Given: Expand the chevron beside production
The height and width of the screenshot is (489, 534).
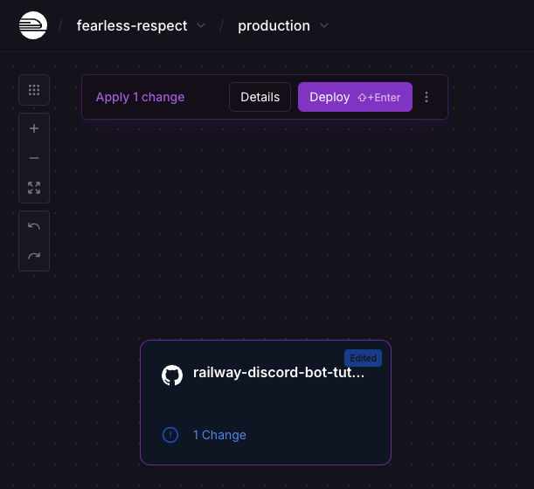Looking at the screenshot, I should (324, 25).
